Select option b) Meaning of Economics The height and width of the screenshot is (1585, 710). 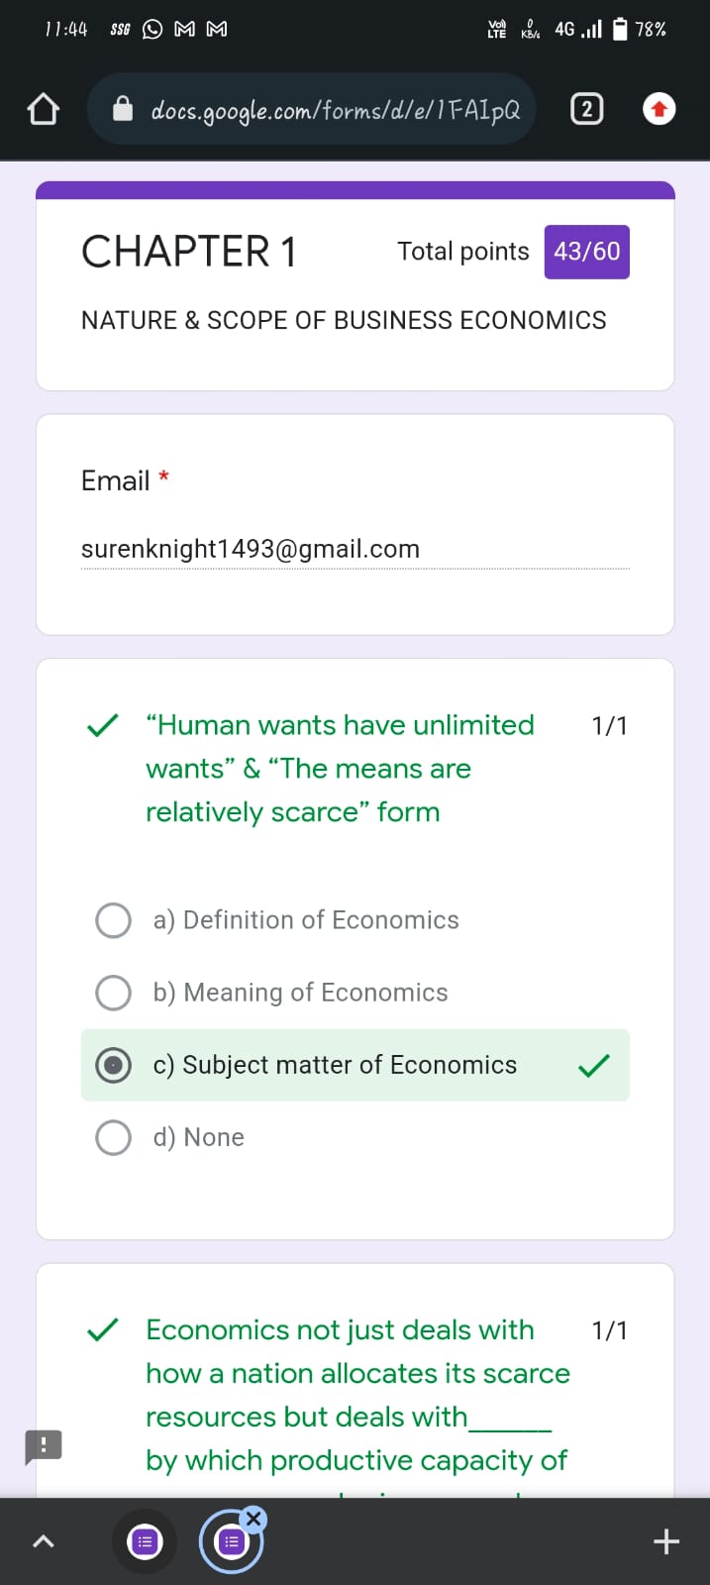coord(113,993)
